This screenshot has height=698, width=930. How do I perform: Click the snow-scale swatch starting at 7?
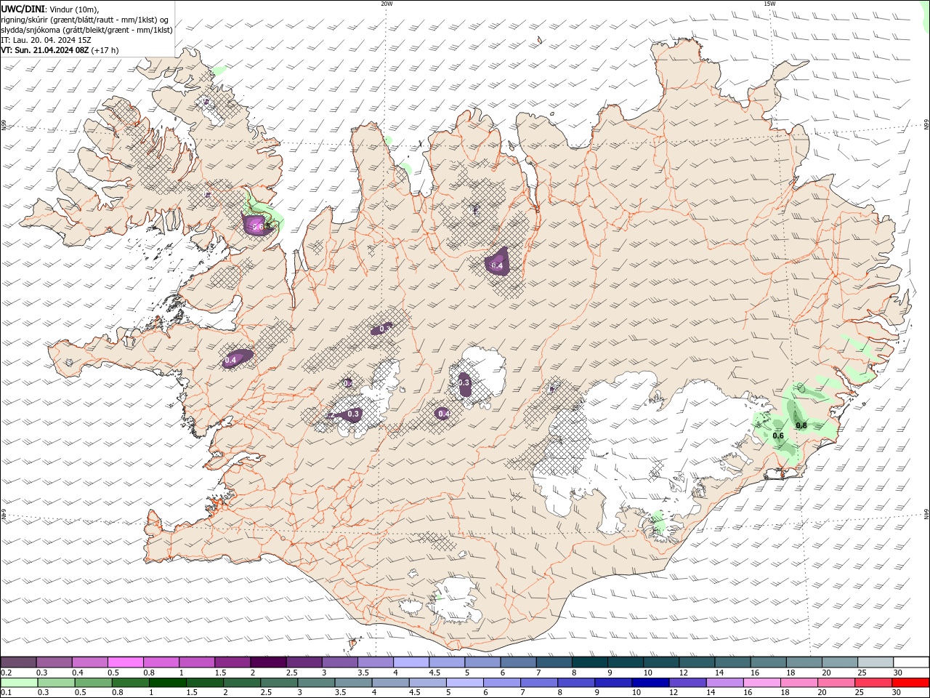coord(554,662)
